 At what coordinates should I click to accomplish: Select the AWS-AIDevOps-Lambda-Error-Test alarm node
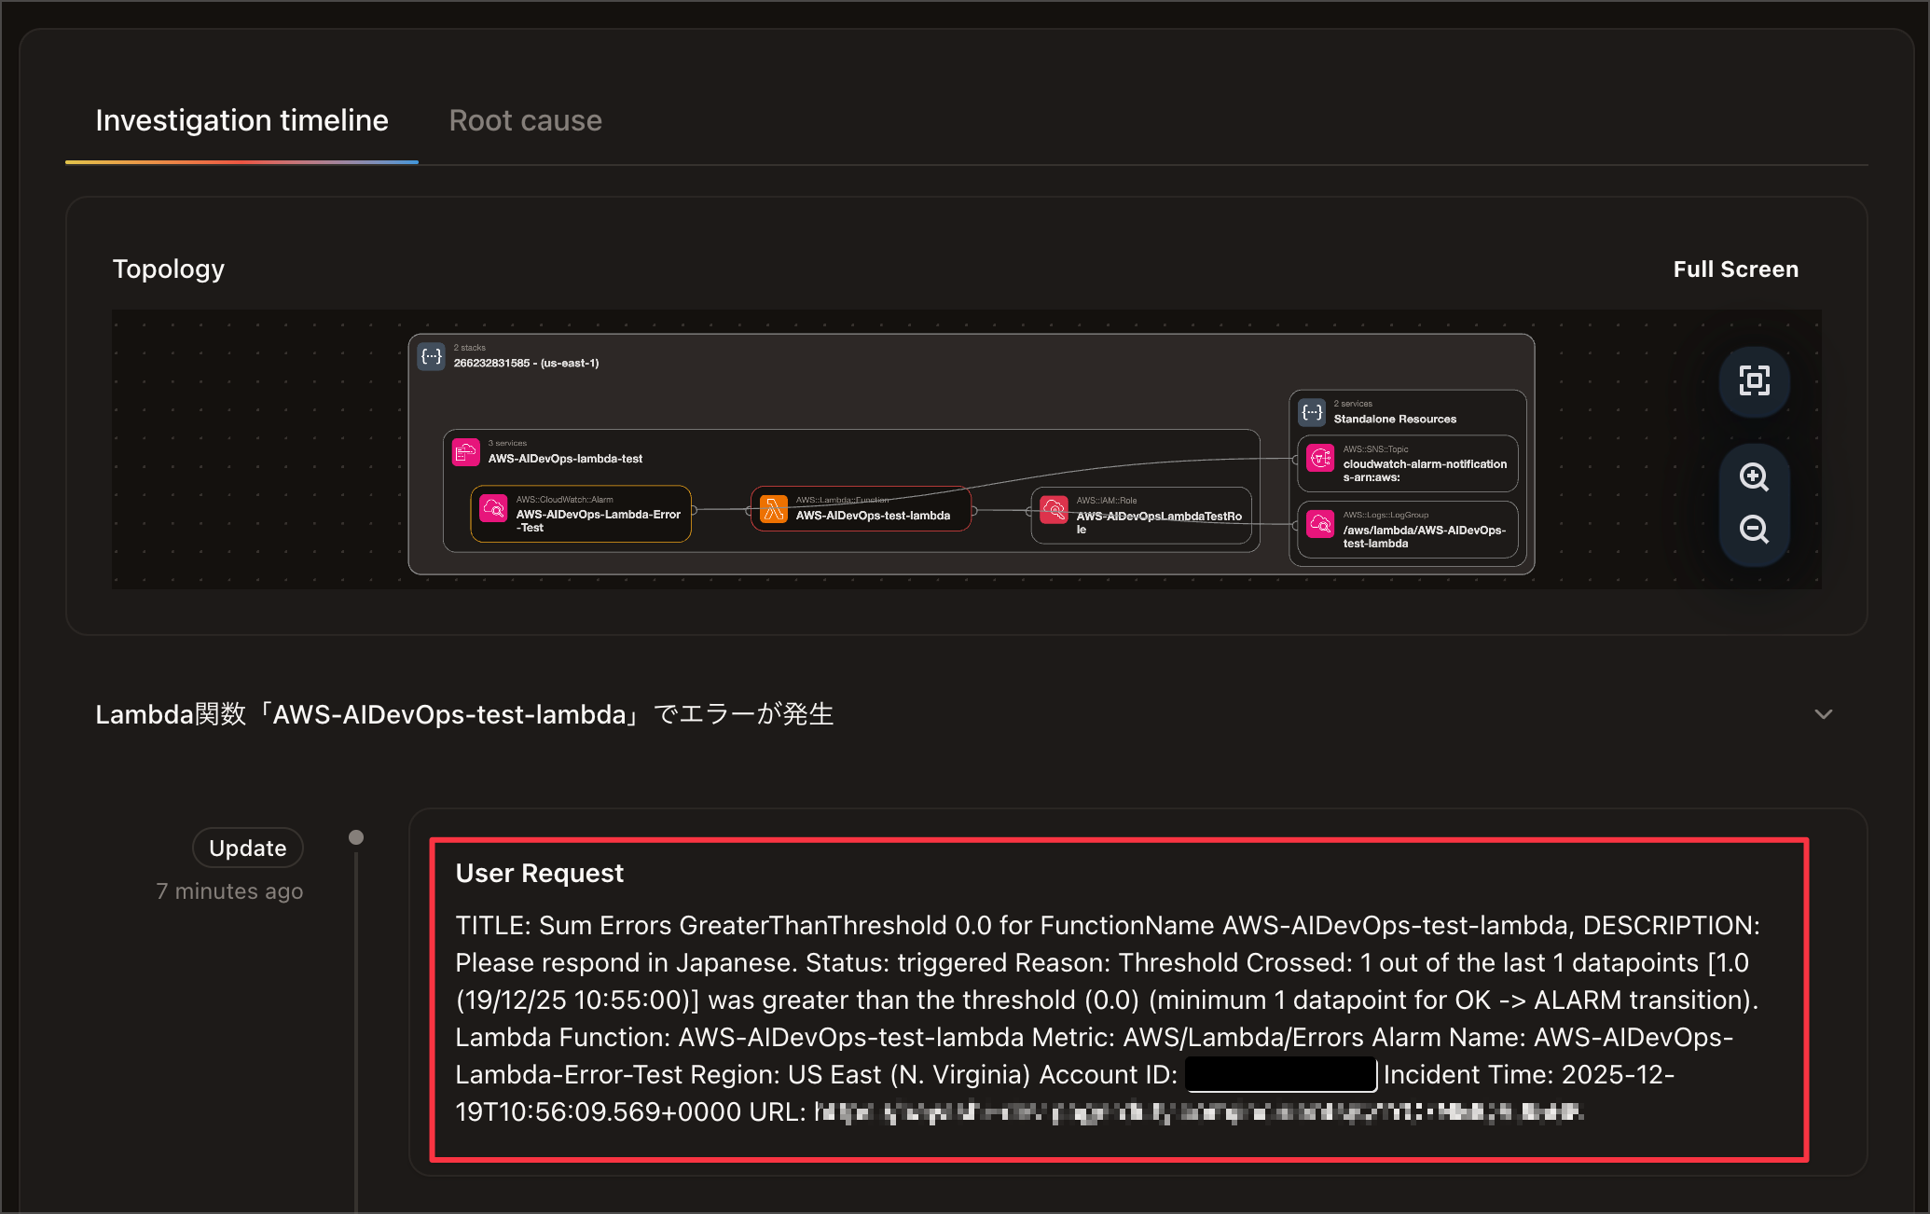point(580,514)
